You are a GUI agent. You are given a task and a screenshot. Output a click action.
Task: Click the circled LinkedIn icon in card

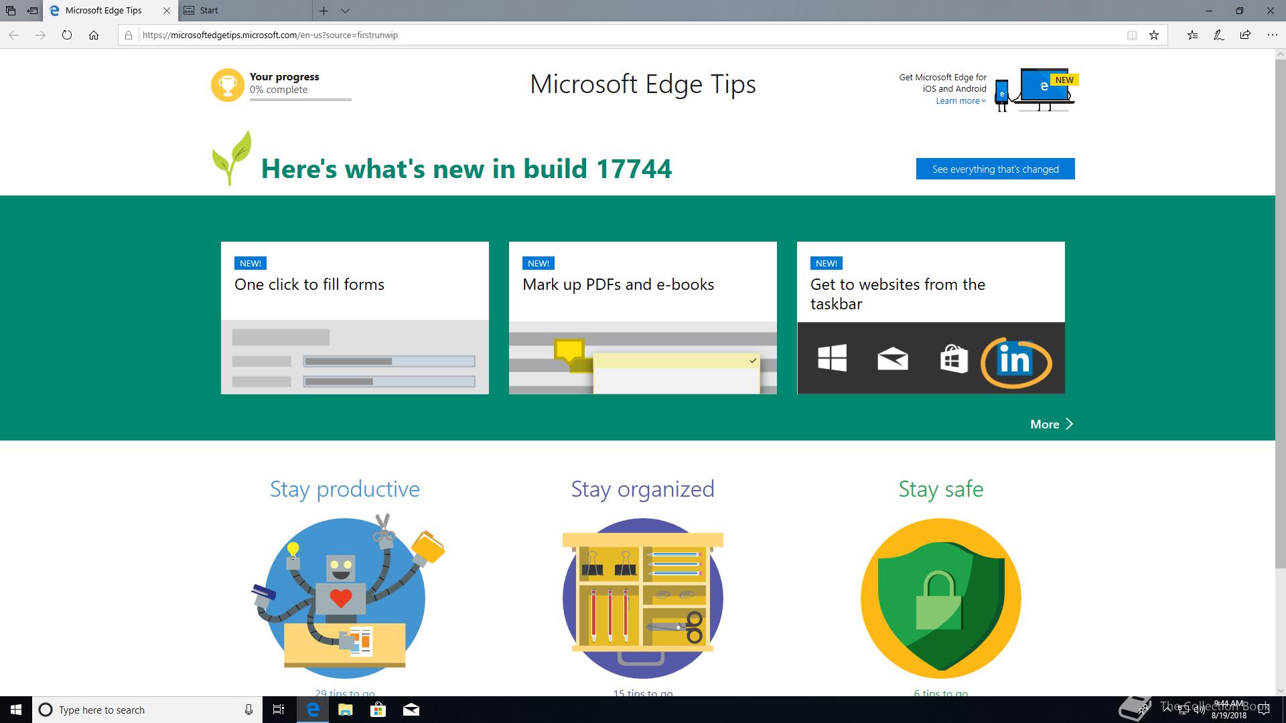[1016, 362]
